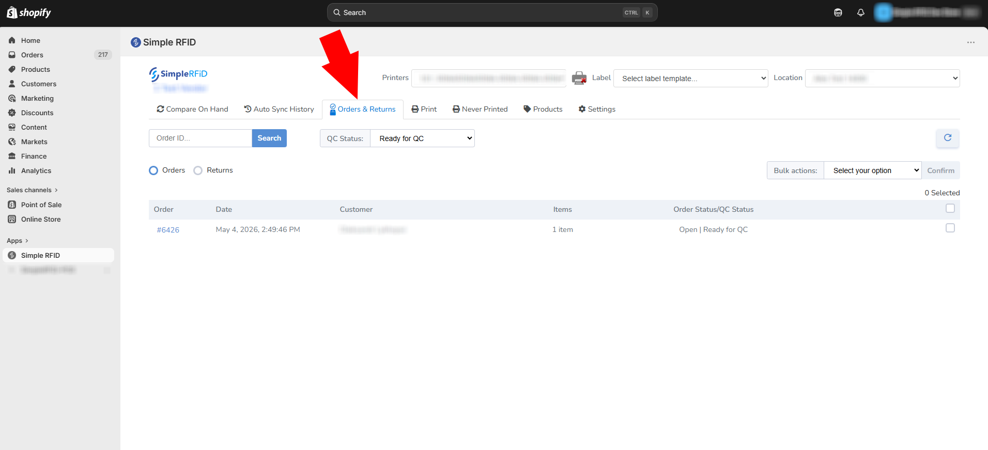Click the printer status icon
Image resolution: width=988 pixels, height=450 pixels.
click(579, 78)
